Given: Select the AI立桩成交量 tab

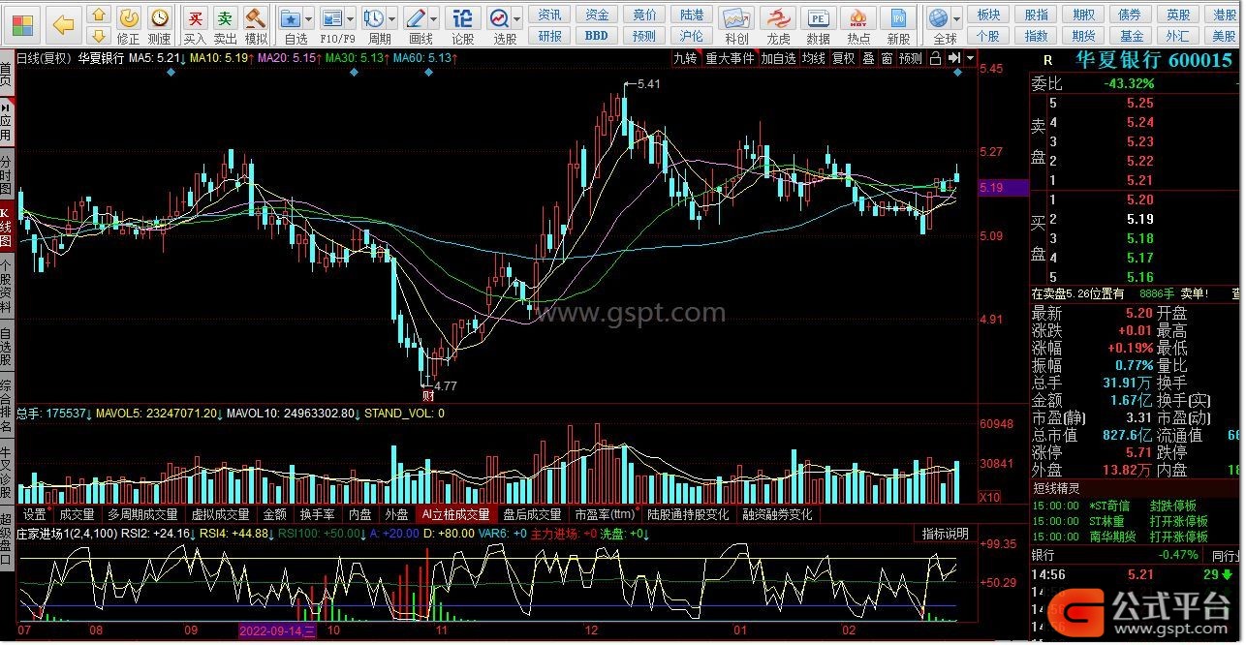Looking at the screenshot, I should 455,514.
